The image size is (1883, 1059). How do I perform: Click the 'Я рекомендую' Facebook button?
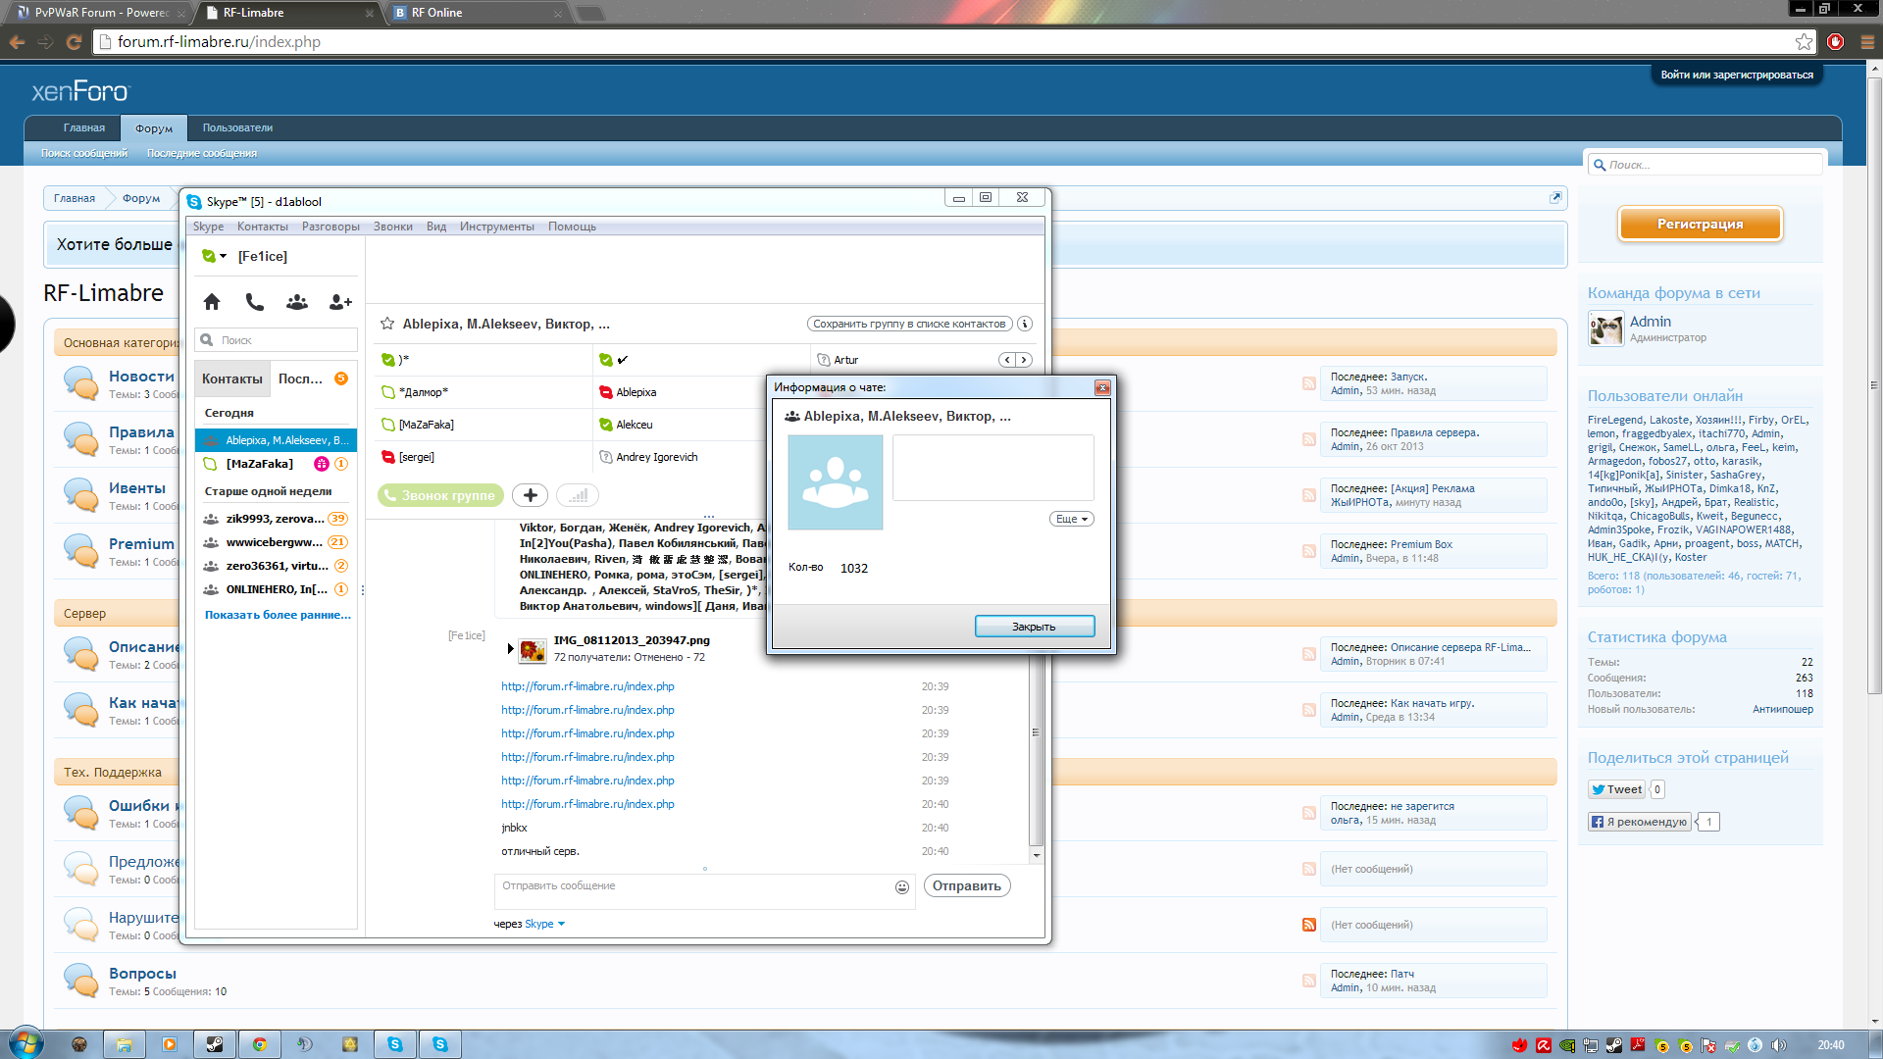pos(1640,822)
